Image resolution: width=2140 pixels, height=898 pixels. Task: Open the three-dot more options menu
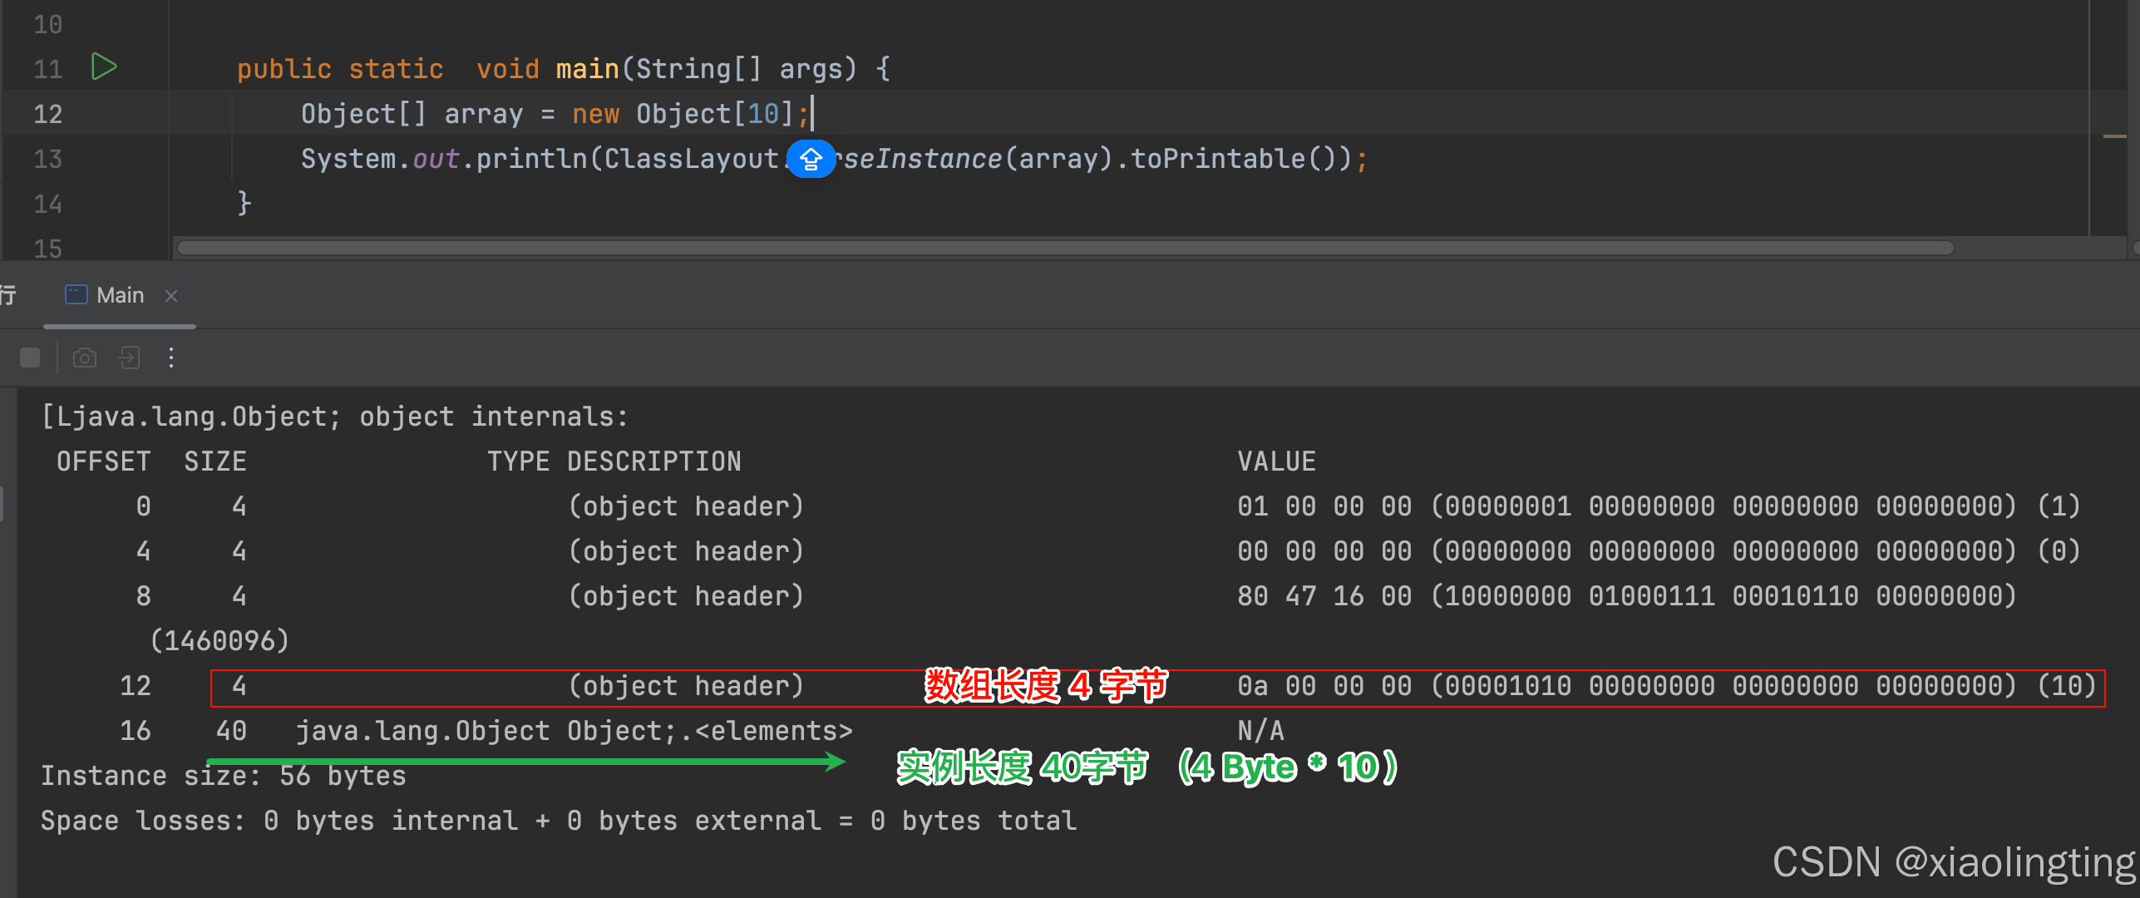coord(171,358)
